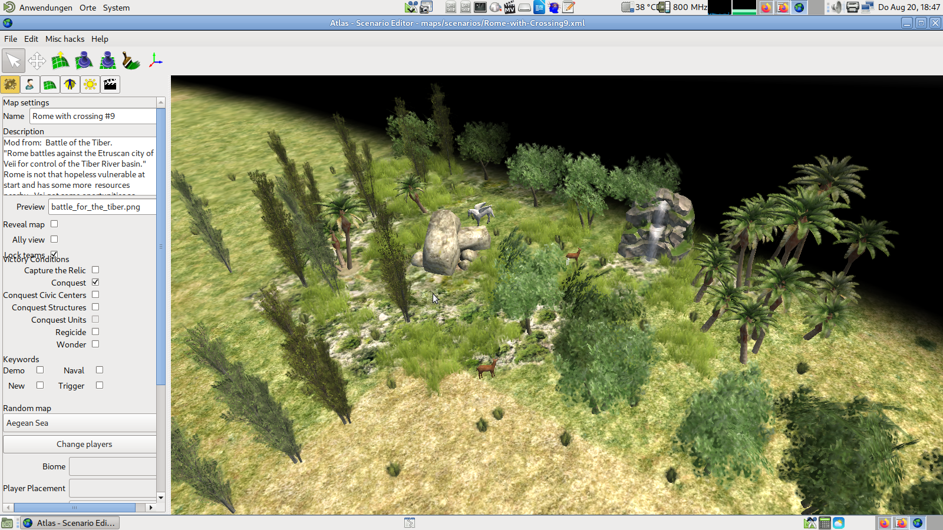Viewport: 943px width, 530px height.
Task: Enable Capture the Relic victory condition
Action: coord(95,270)
